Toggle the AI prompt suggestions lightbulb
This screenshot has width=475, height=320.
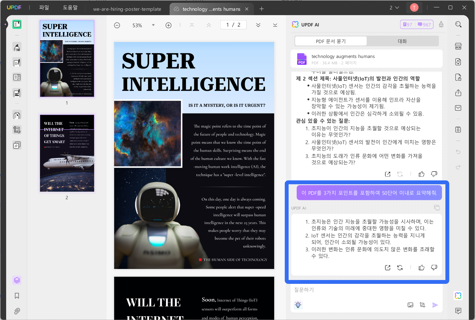[x=298, y=305]
